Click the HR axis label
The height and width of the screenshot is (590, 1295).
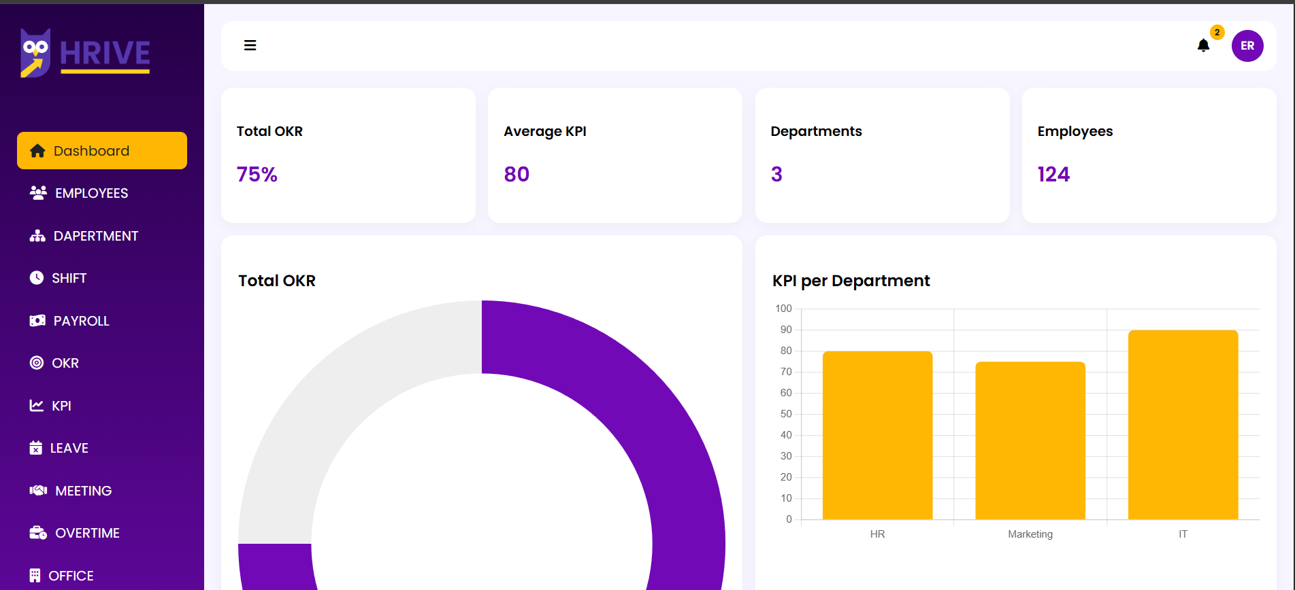[877, 534]
